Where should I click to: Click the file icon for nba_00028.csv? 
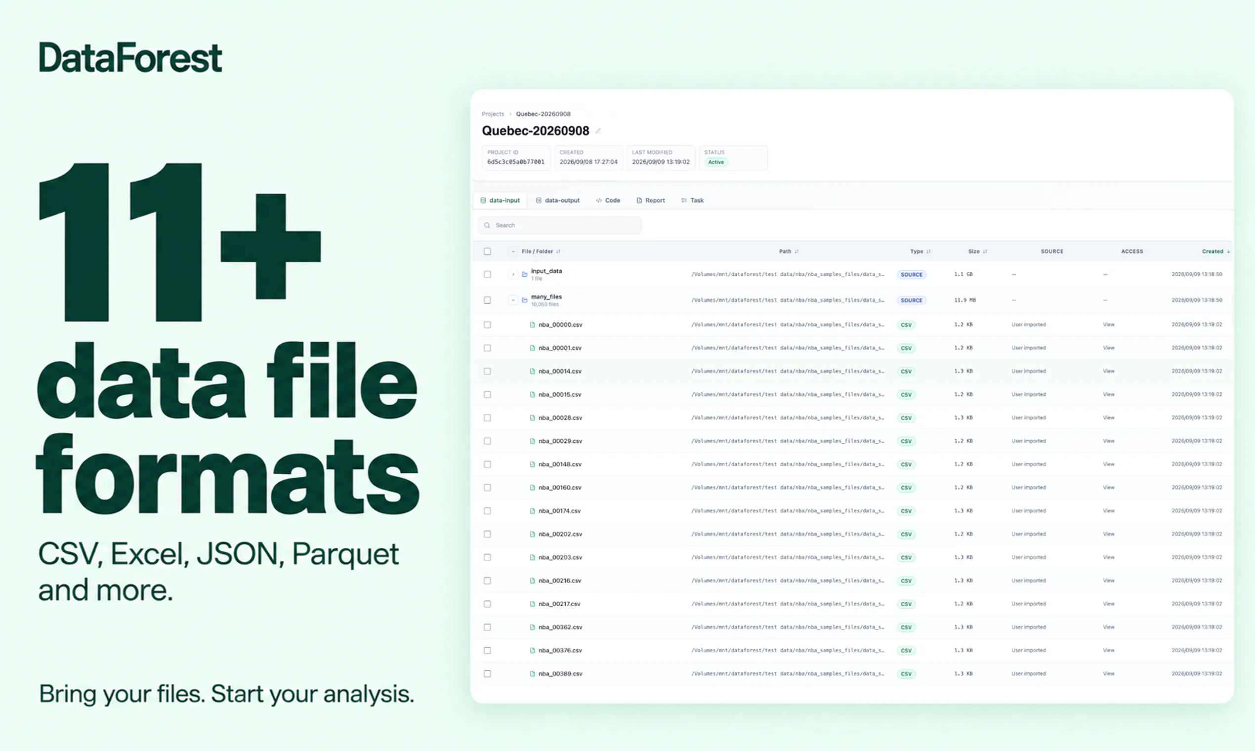coord(532,418)
